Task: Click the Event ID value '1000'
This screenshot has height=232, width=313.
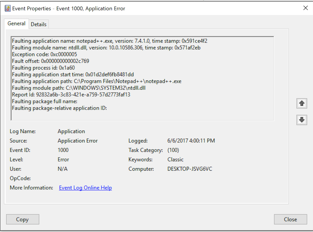Action: click(63, 150)
